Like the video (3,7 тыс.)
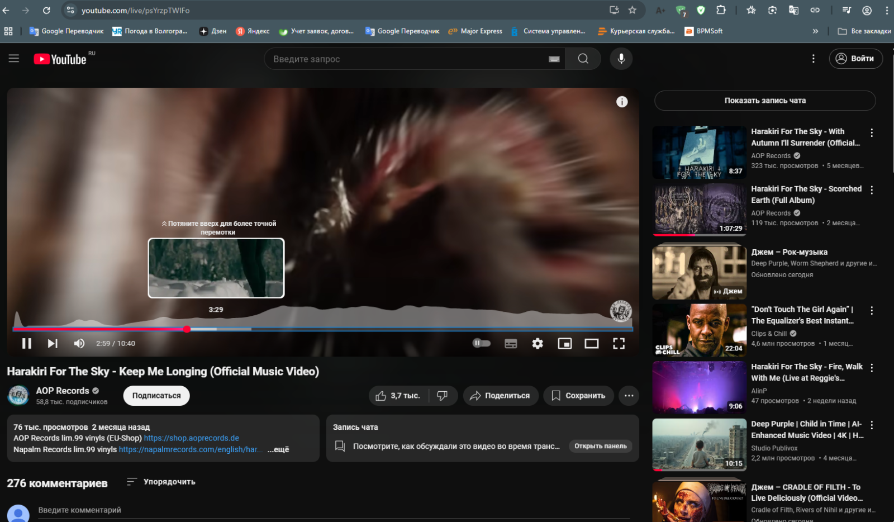The width and height of the screenshot is (894, 522). 398,396
